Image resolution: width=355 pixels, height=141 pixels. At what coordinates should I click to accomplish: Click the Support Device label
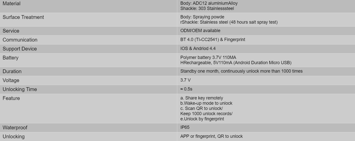point(20,49)
